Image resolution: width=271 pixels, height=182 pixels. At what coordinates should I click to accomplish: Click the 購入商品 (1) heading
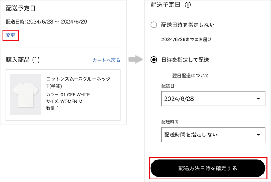[23, 60]
